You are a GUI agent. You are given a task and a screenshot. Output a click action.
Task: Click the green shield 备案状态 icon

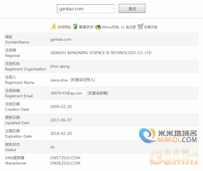75,27
